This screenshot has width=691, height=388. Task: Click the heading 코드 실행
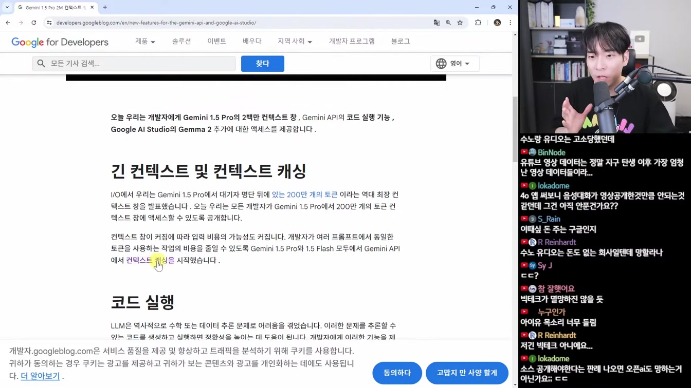coord(142,302)
